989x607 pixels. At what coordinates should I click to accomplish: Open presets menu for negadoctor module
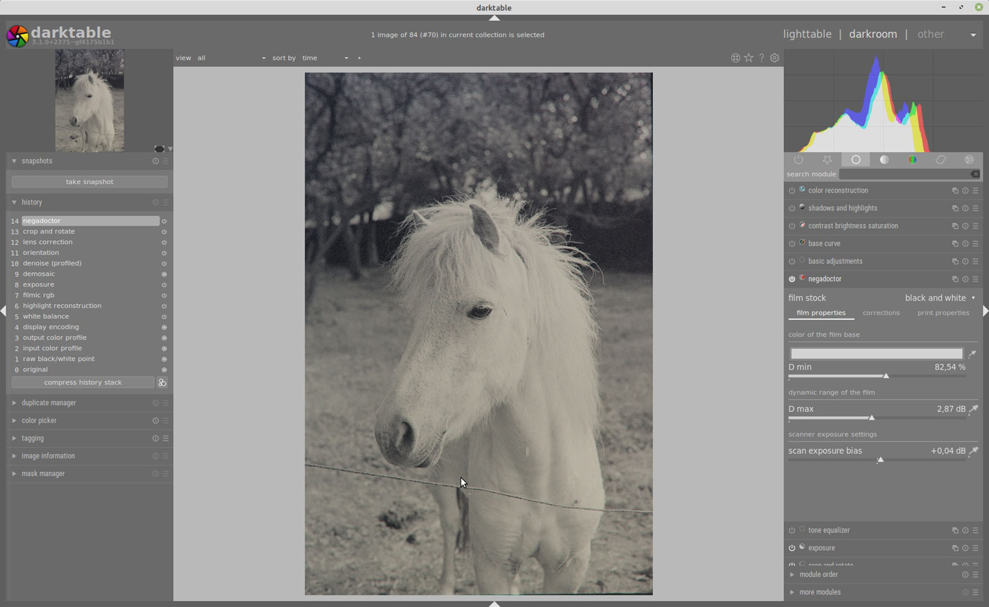pos(976,279)
